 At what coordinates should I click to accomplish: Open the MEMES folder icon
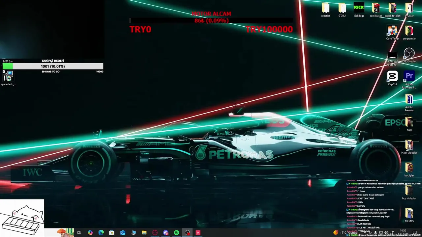pyautogui.click(x=409, y=215)
